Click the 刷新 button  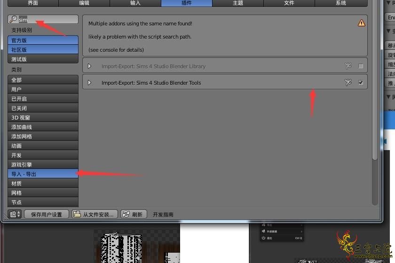(x=134, y=215)
